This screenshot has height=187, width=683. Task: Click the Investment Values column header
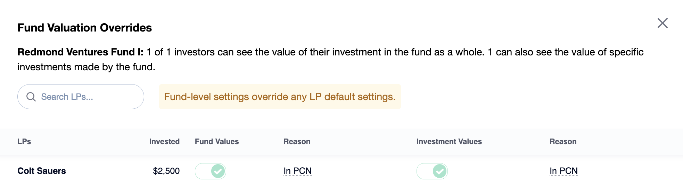pyautogui.click(x=449, y=141)
